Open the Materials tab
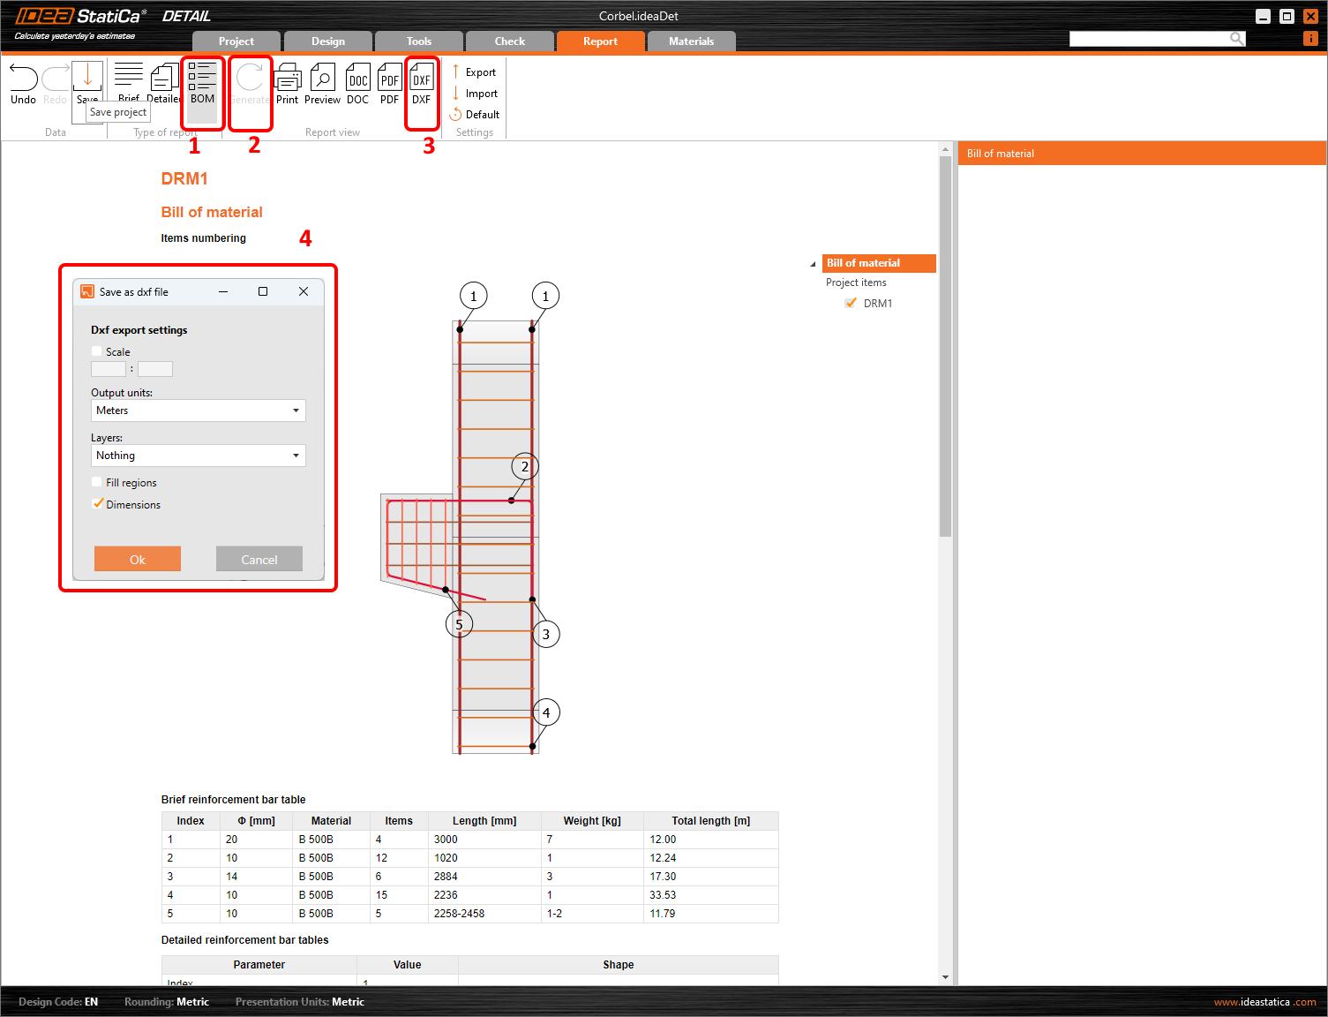Screen dimensions: 1328x1017 [691, 41]
